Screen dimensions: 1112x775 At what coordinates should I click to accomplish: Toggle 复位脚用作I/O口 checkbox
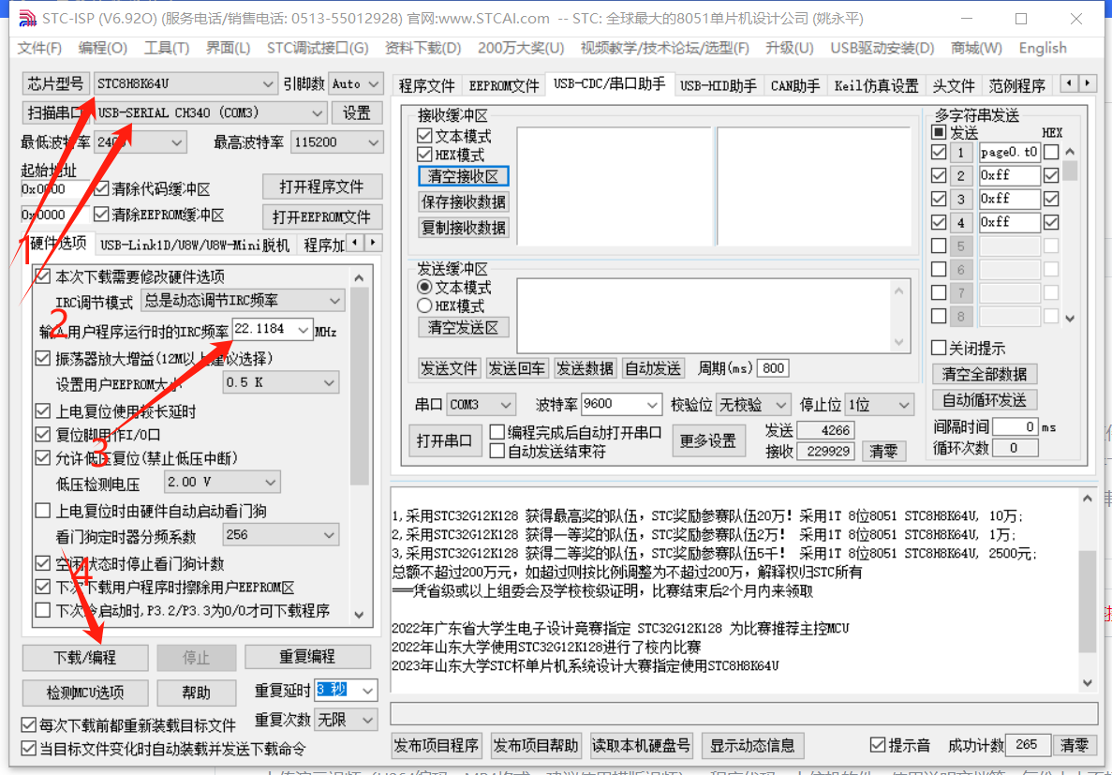tap(42, 434)
